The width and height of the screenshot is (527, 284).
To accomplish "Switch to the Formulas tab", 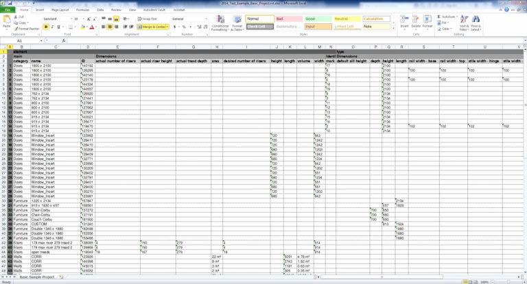I will click(82, 10).
